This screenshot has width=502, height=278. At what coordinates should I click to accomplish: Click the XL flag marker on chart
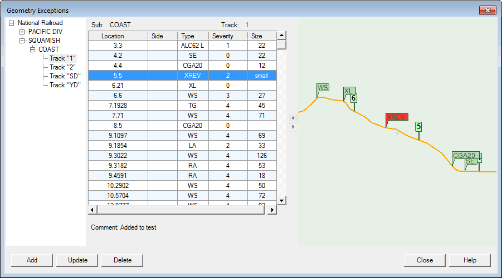coord(349,91)
